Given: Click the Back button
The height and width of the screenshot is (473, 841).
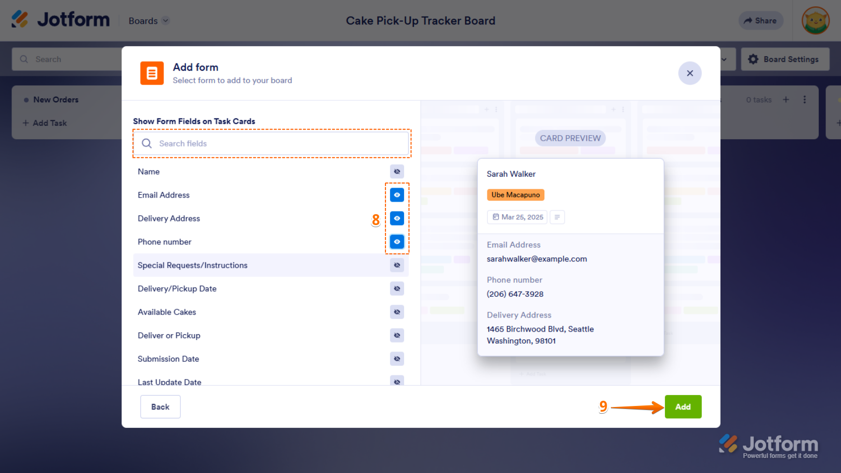Looking at the screenshot, I should [161, 407].
